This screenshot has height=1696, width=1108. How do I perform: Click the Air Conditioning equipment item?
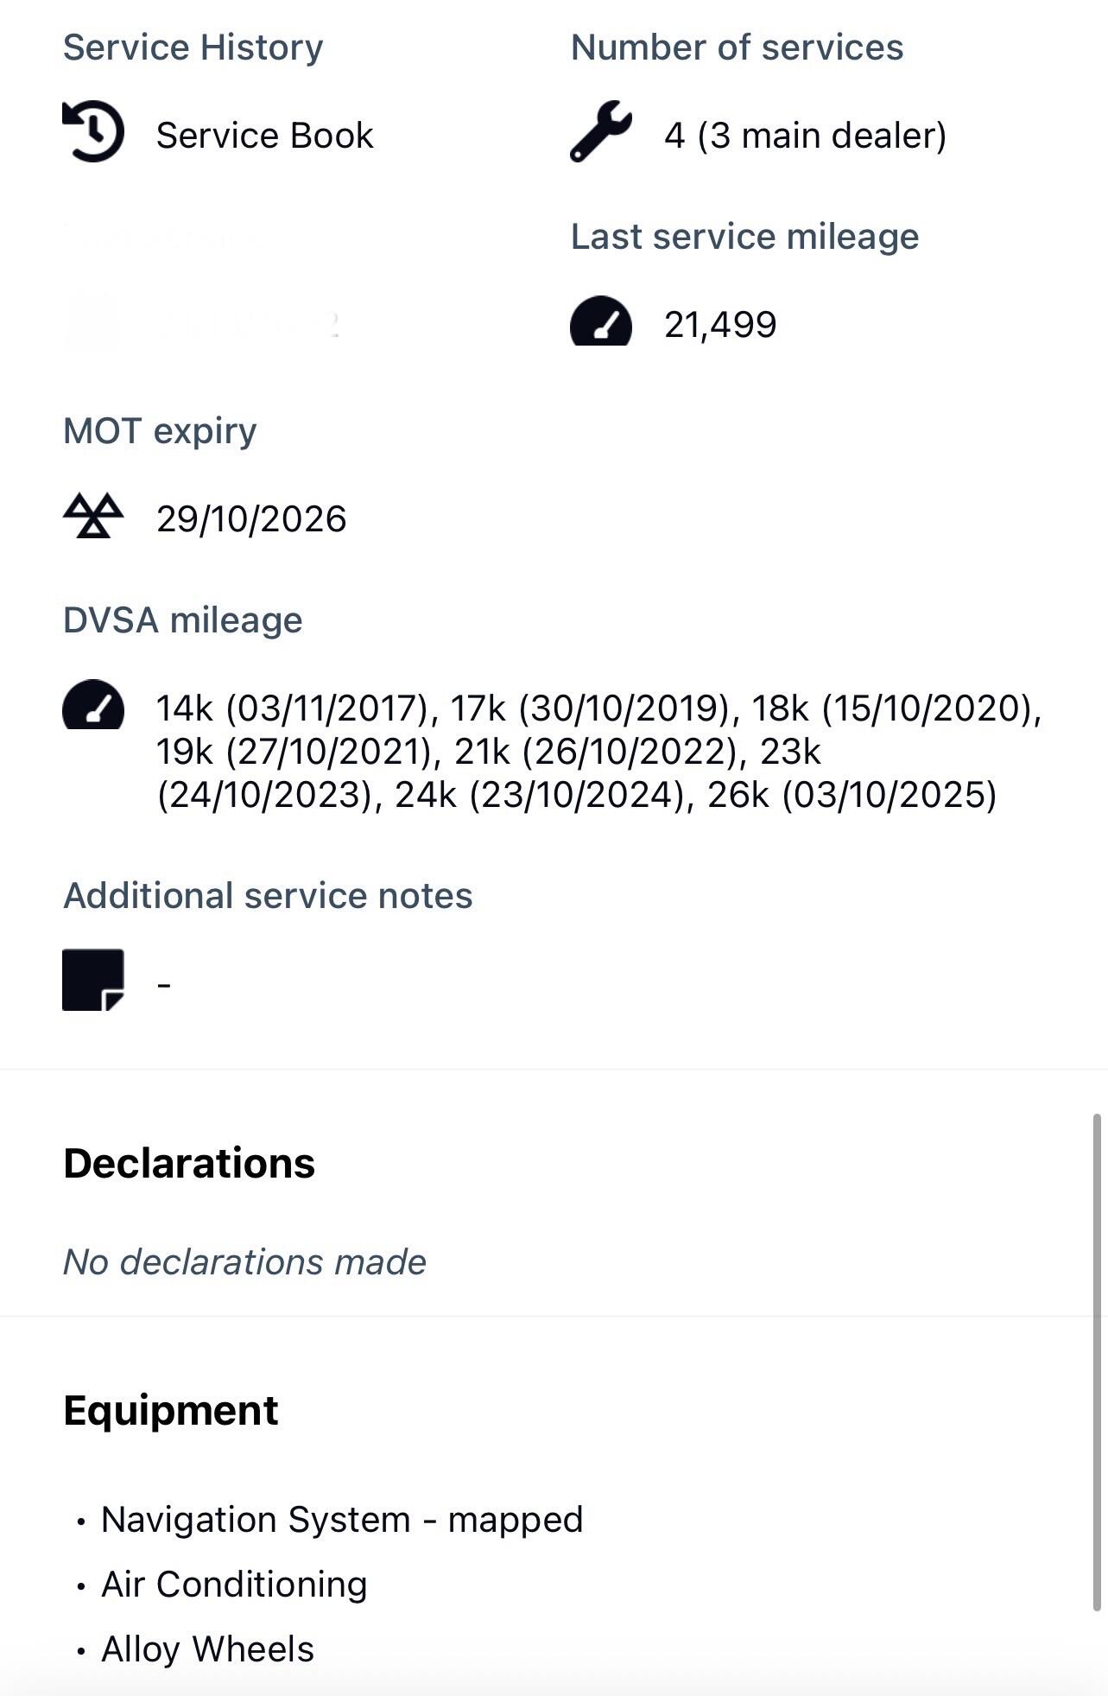click(234, 1585)
